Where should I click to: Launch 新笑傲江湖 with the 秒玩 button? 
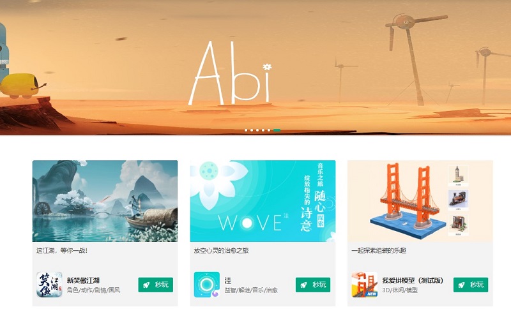pos(155,285)
